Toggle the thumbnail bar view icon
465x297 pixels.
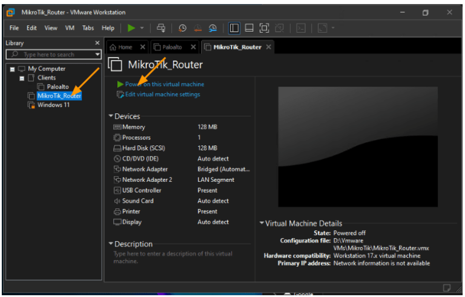pos(249,28)
